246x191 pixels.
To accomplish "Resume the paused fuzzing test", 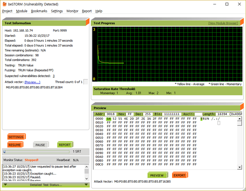I will coord(15,144).
